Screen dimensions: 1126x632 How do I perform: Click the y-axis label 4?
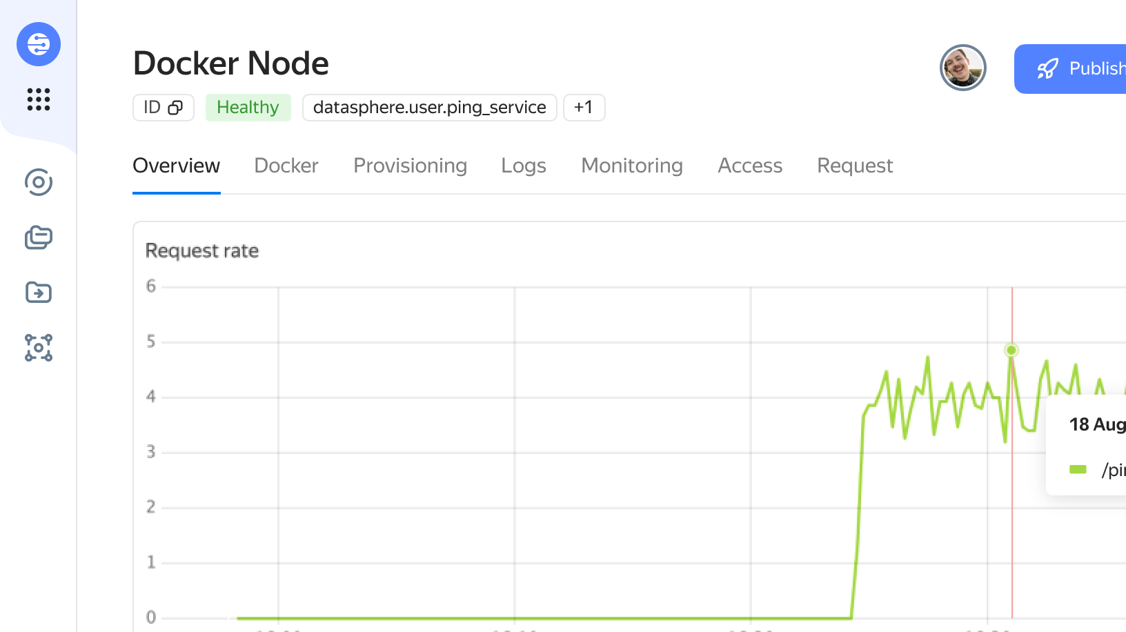tap(151, 396)
